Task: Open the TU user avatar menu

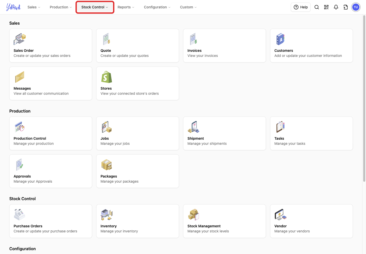Action: pos(356,7)
